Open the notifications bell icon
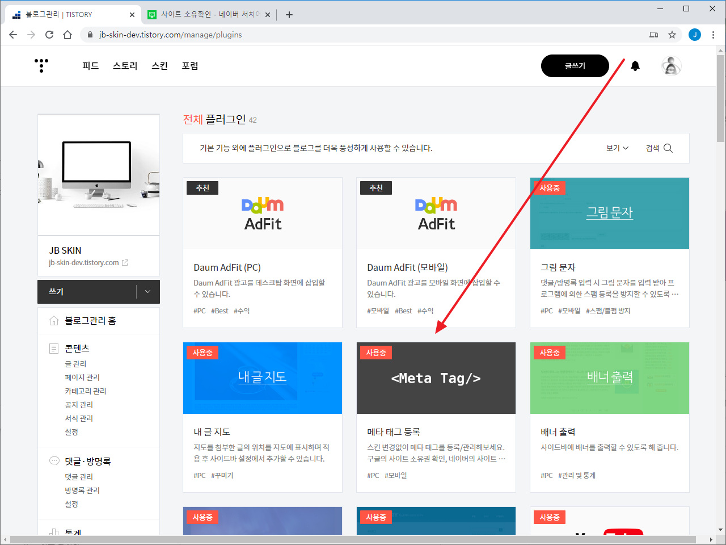The height and width of the screenshot is (545, 726). 635,66
